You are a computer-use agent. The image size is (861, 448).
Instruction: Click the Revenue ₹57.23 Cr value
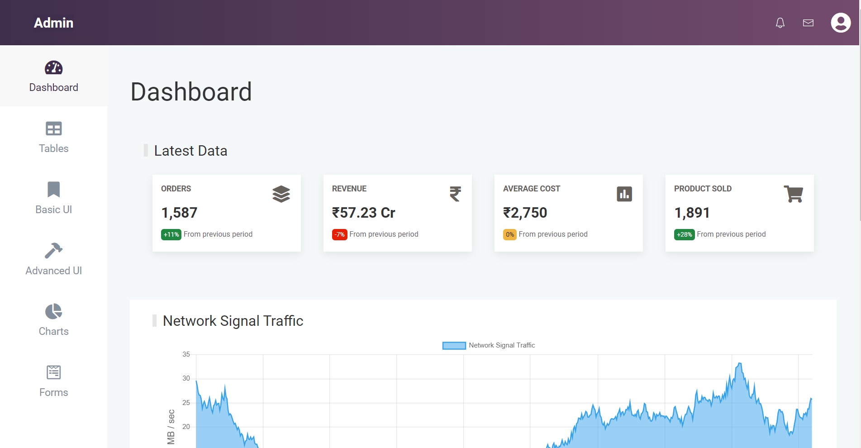click(x=363, y=213)
